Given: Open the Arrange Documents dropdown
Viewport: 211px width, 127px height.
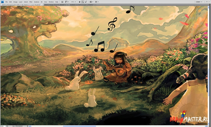Looking at the screenshot, I should point(91,2).
